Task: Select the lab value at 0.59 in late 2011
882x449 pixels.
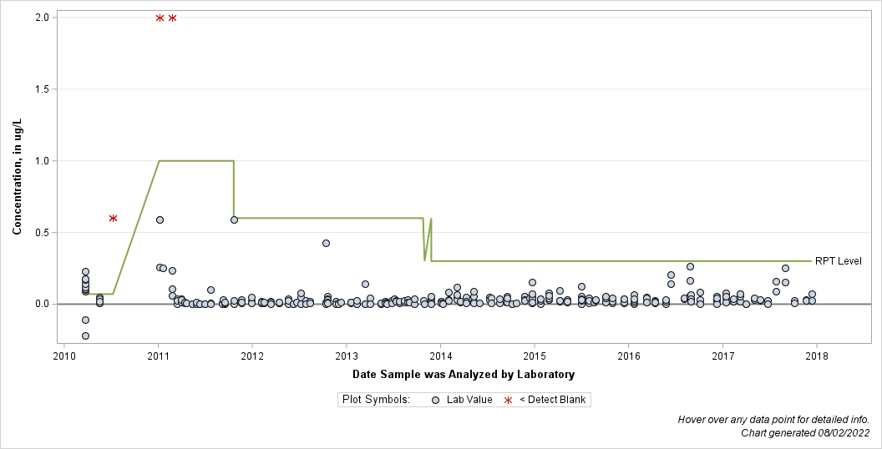Action: 234,219
